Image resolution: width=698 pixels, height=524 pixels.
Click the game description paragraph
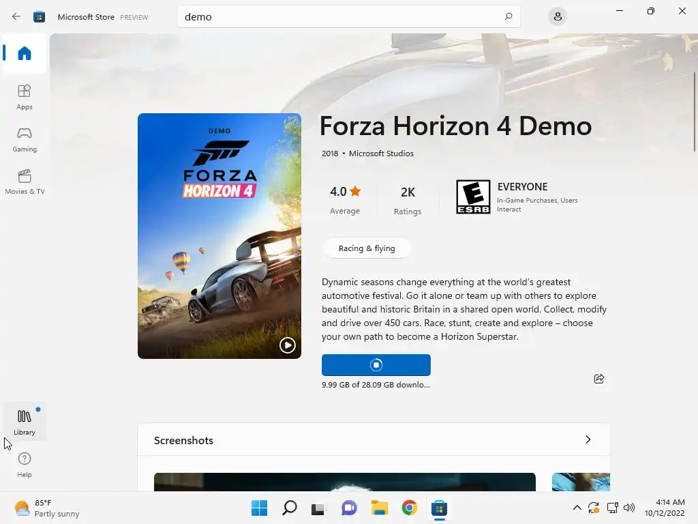click(464, 309)
